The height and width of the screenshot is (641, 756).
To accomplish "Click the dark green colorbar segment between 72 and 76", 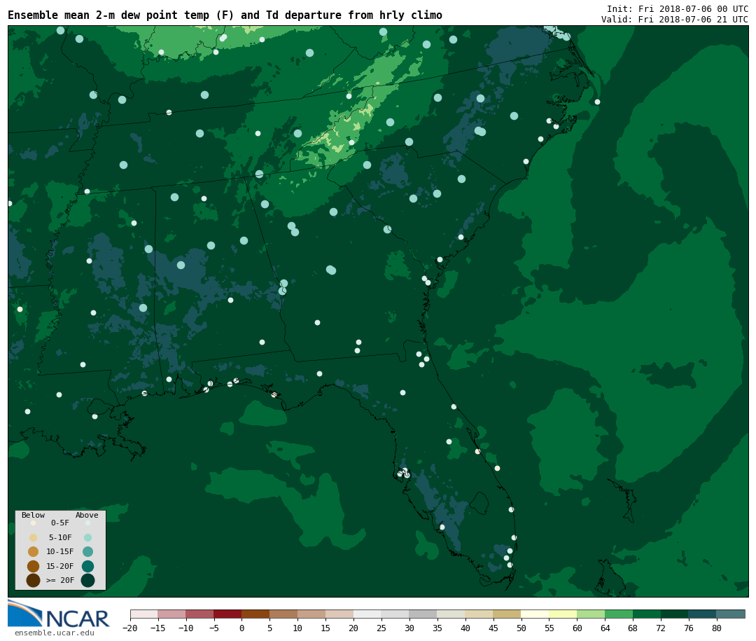I will (x=675, y=614).
